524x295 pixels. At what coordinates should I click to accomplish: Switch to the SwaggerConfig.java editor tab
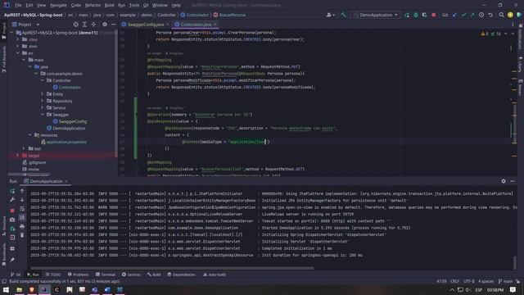click(146, 25)
